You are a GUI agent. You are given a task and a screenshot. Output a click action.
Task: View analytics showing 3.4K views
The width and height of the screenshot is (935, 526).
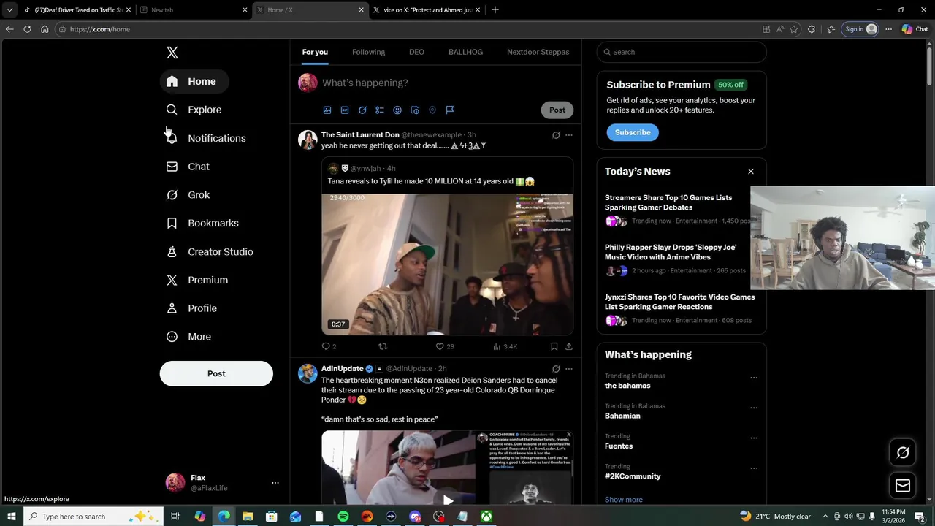click(x=505, y=346)
